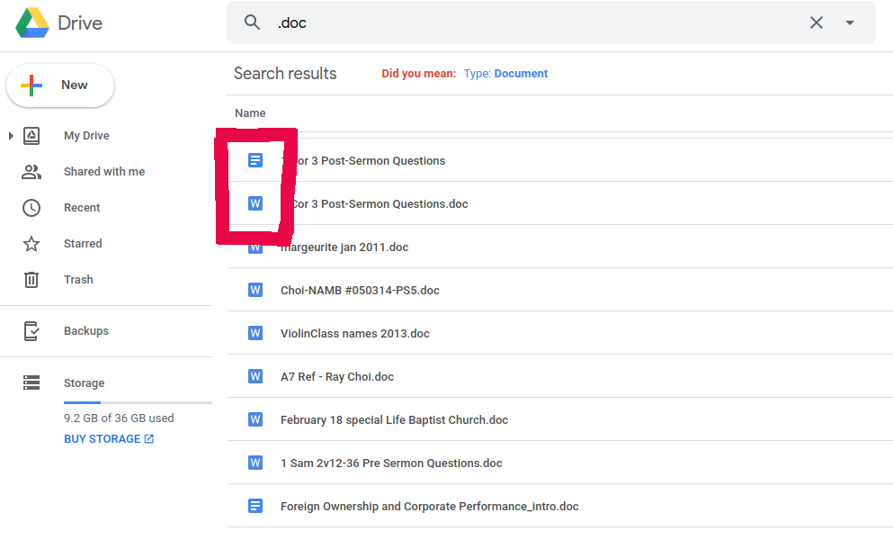Click the New button
This screenshot has height=540, width=893.
(x=60, y=85)
